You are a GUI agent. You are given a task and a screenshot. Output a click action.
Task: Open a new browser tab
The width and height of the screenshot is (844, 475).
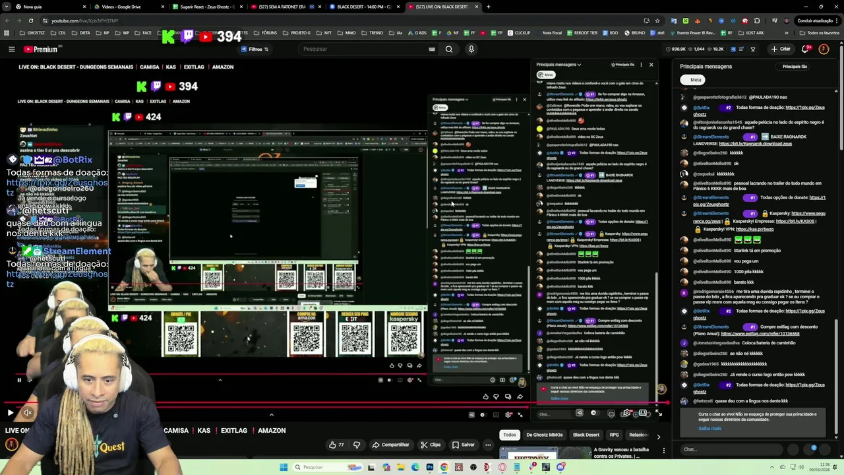[x=488, y=7]
